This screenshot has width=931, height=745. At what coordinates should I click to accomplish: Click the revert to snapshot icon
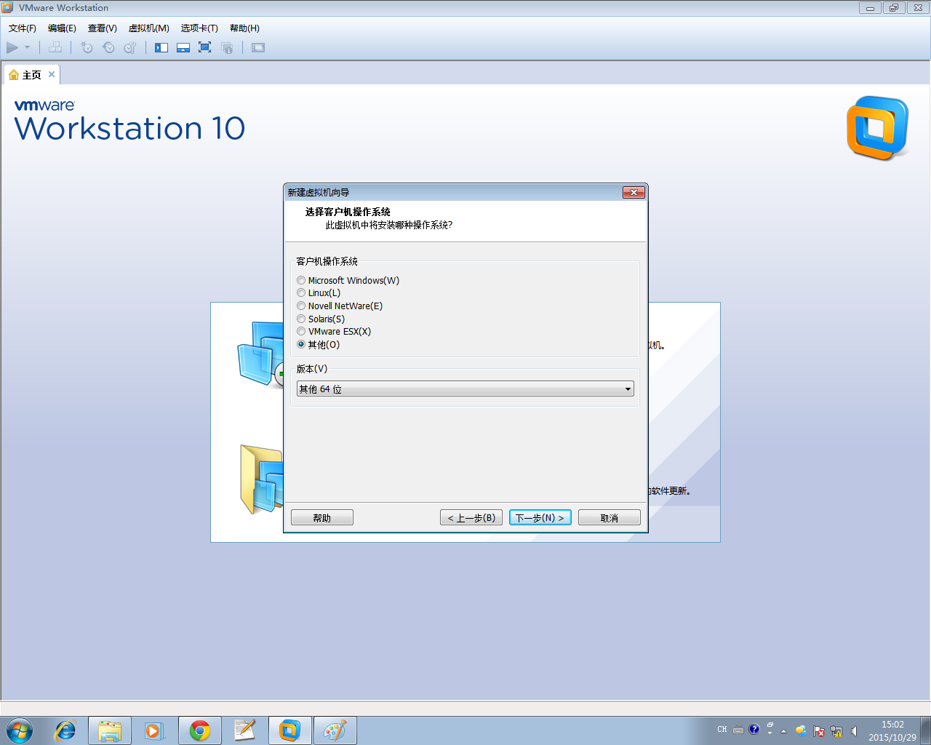click(108, 47)
